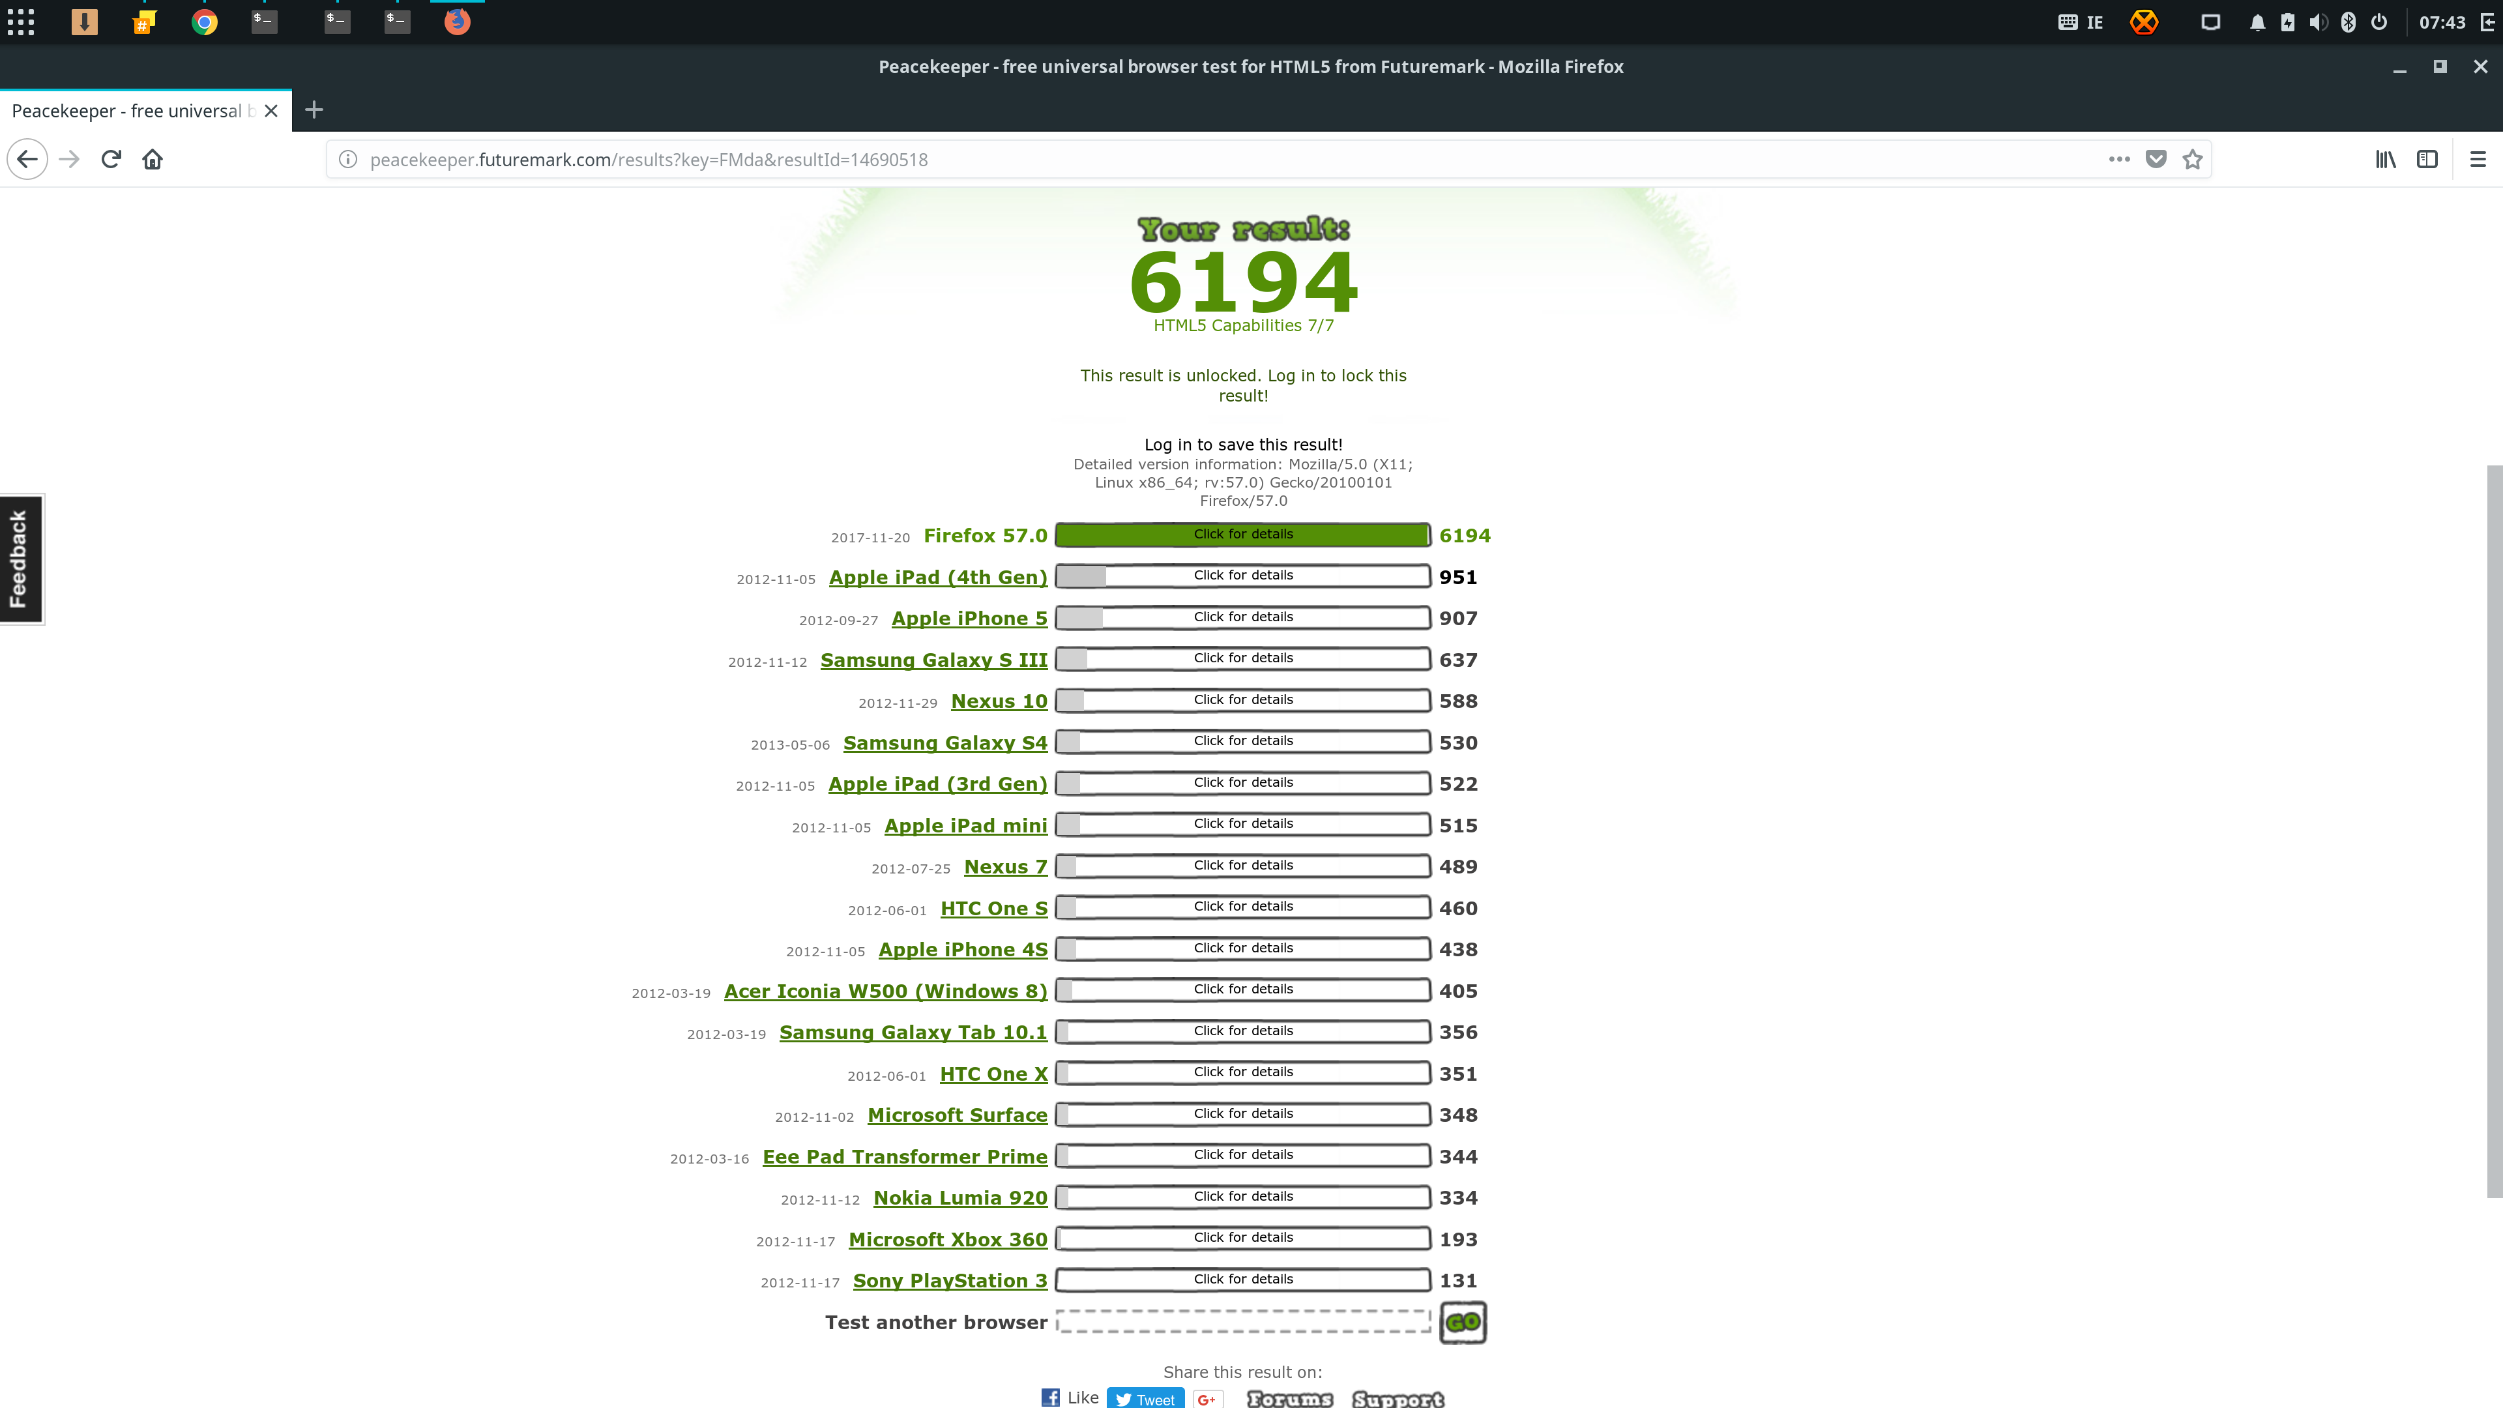The image size is (2503, 1408).
Task: Like the result on Facebook
Action: pos(1070,1398)
